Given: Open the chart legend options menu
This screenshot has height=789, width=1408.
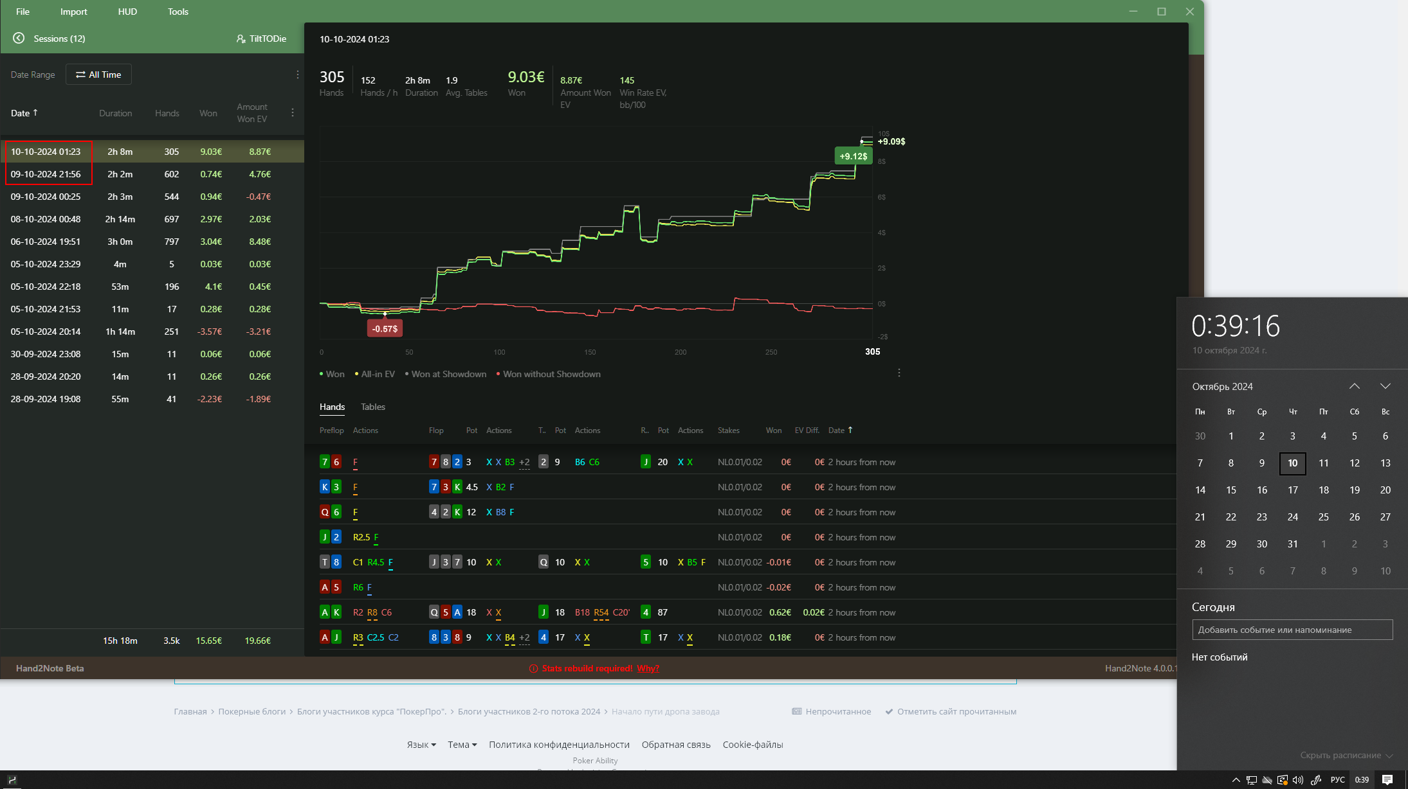Looking at the screenshot, I should 899,373.
